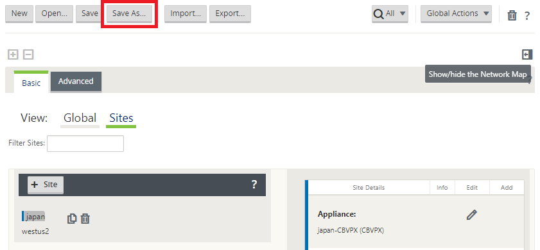Focus the Filter Sites input field
The width and height of the screenshot is (540, 250).
click(x=85, y=144)
